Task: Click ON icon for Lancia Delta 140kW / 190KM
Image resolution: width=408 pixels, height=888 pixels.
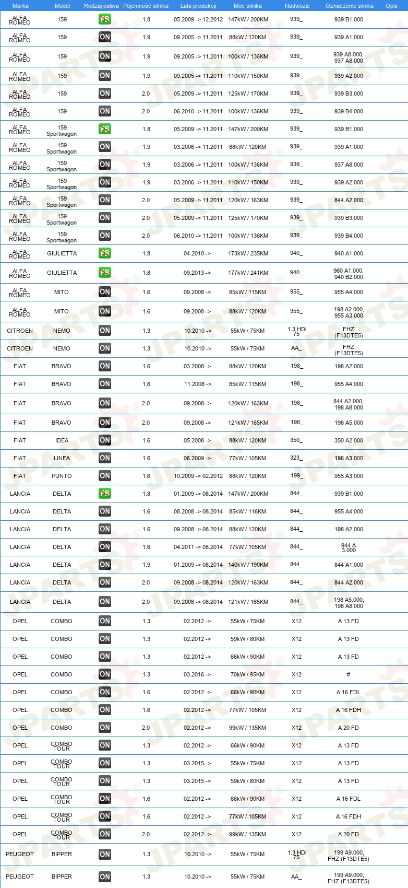Action: 105,565
